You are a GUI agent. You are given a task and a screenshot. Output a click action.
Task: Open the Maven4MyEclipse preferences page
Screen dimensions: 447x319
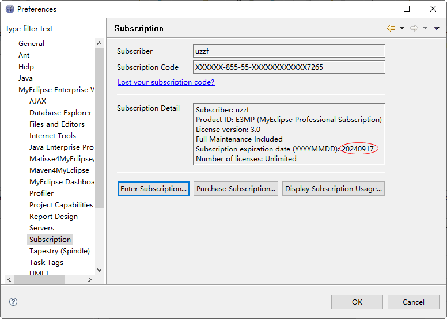click(59, 170)
